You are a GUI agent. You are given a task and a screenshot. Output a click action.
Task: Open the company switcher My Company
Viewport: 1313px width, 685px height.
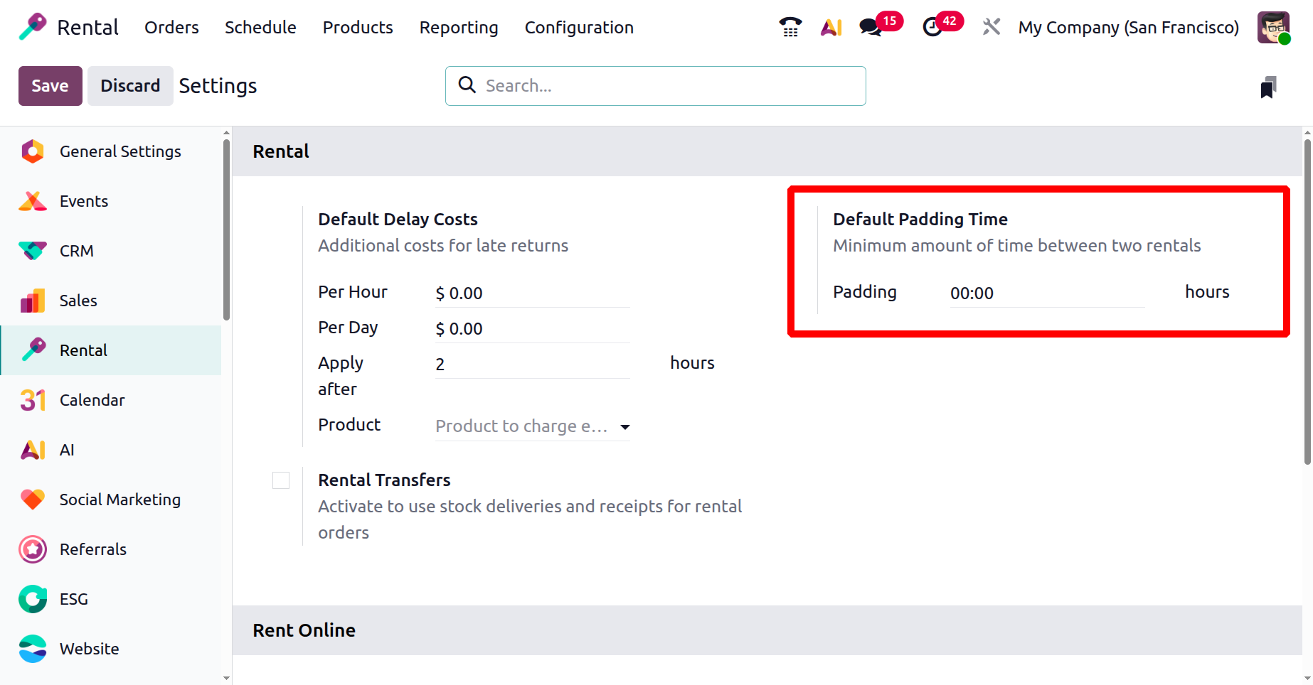[1128, 27]
